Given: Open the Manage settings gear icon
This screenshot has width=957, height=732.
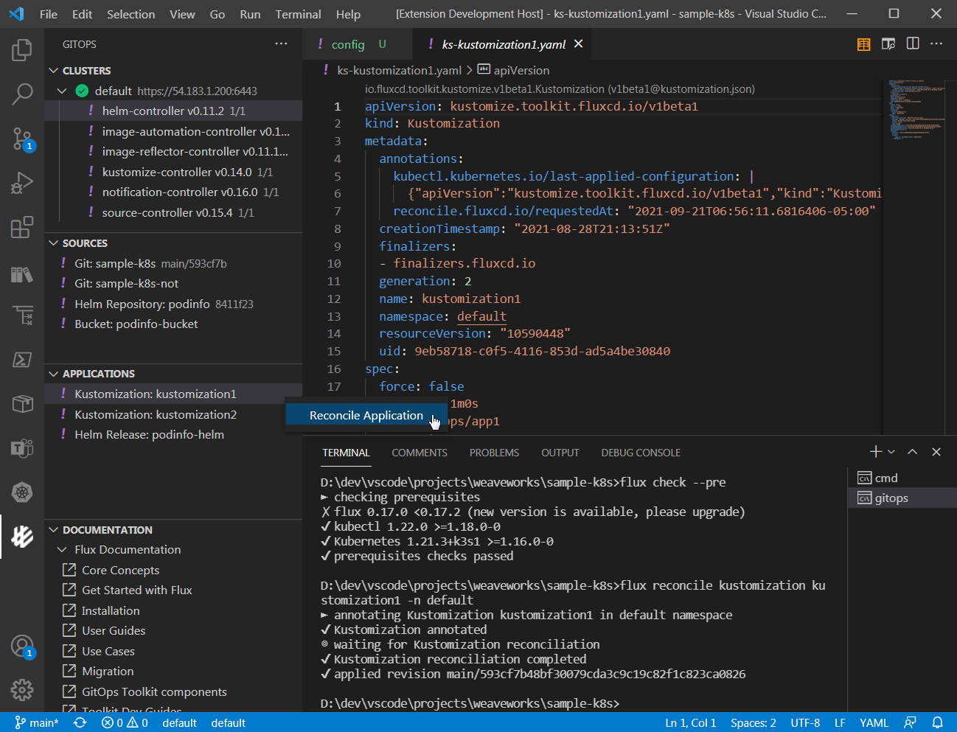Looking at the screenshot, I should pyautogui.click(x=21, y=690).
